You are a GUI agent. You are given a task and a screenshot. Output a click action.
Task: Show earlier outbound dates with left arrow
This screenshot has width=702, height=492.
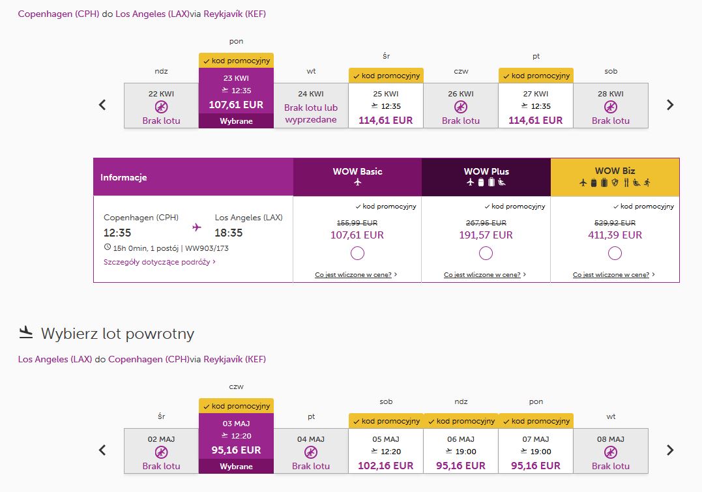point(102,105)
